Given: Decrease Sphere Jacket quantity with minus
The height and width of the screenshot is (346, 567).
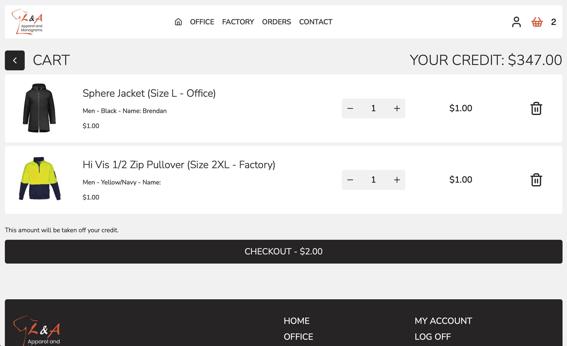Looking at the screenshot, I should click(350, 108).
